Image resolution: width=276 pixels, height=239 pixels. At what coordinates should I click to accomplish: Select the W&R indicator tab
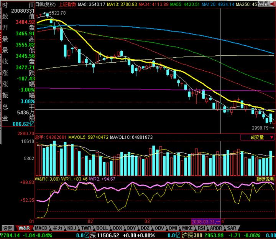[x=24, y=228]
